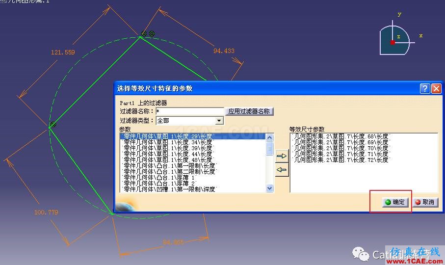Close the 选择等效尺寸特征的参数 dialog
The image size is (445, 265).
click(x=436, y=89)
